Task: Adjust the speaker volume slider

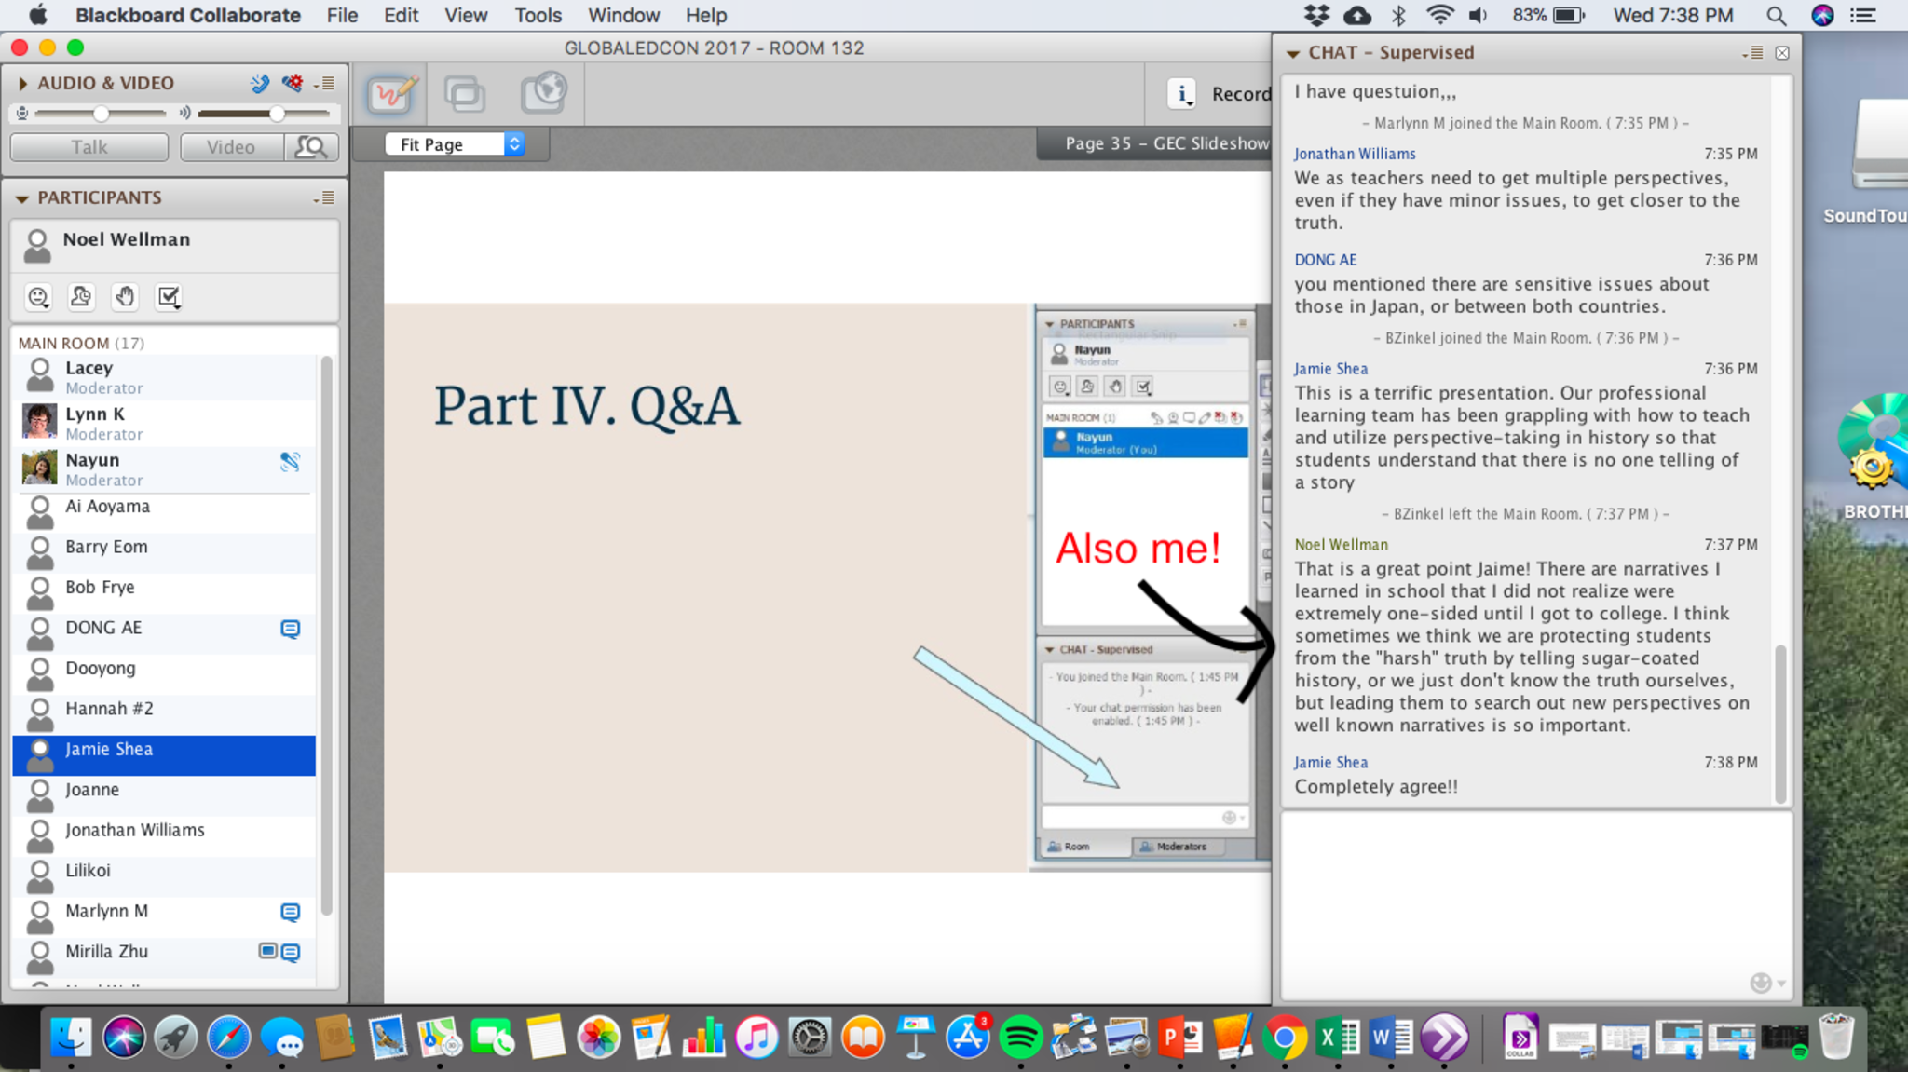Action: 276,114
